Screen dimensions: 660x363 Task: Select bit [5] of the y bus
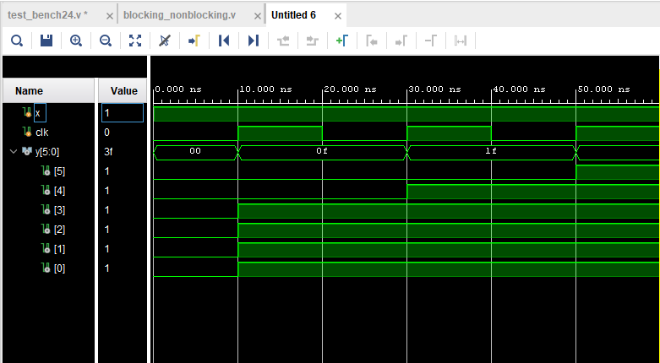point(58,171)
